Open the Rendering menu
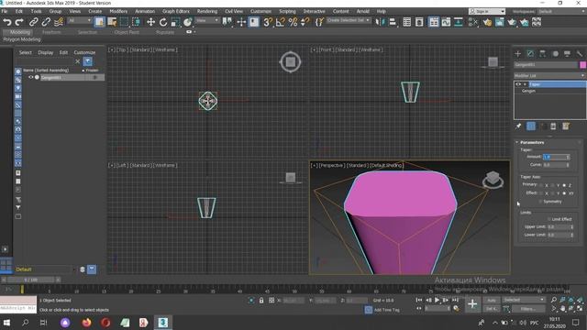The image size is (587, 330). click(207, 11)
